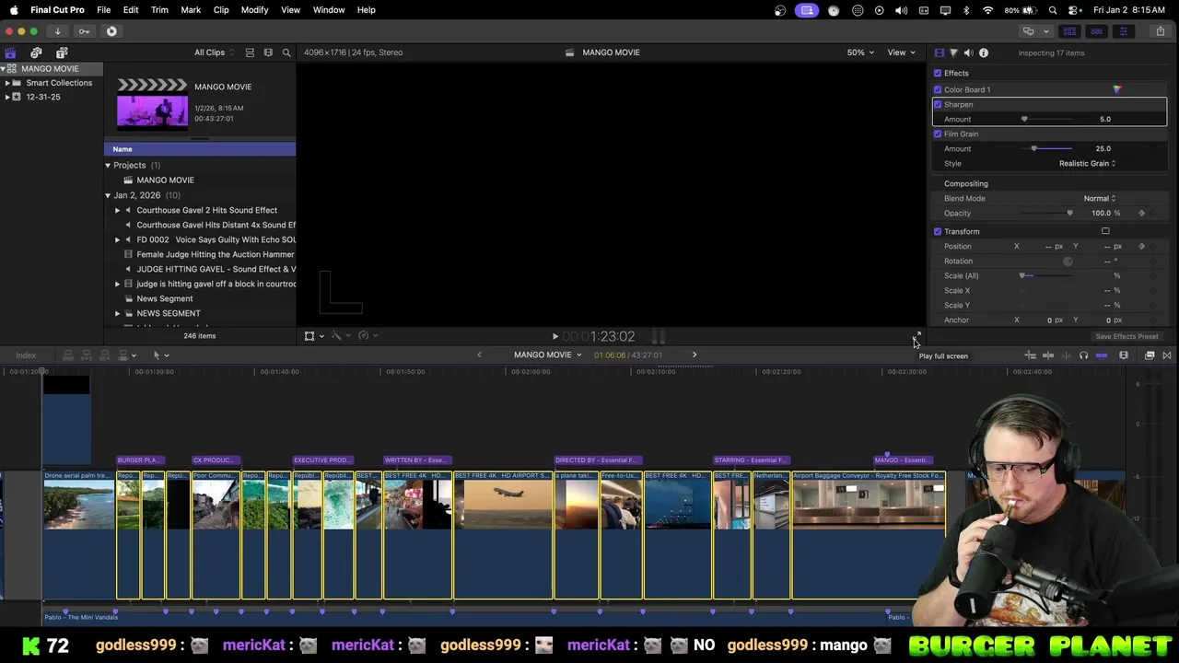Open Photos and Audio sidebar
The height and width of the screenshot is (663, 1179).
pyautogui.click(x=36, y=52)
